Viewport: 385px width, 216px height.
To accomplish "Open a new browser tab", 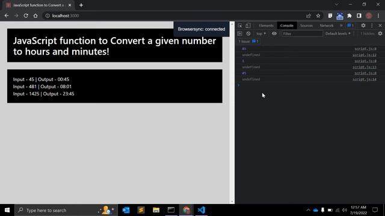I will click(81, 5).
